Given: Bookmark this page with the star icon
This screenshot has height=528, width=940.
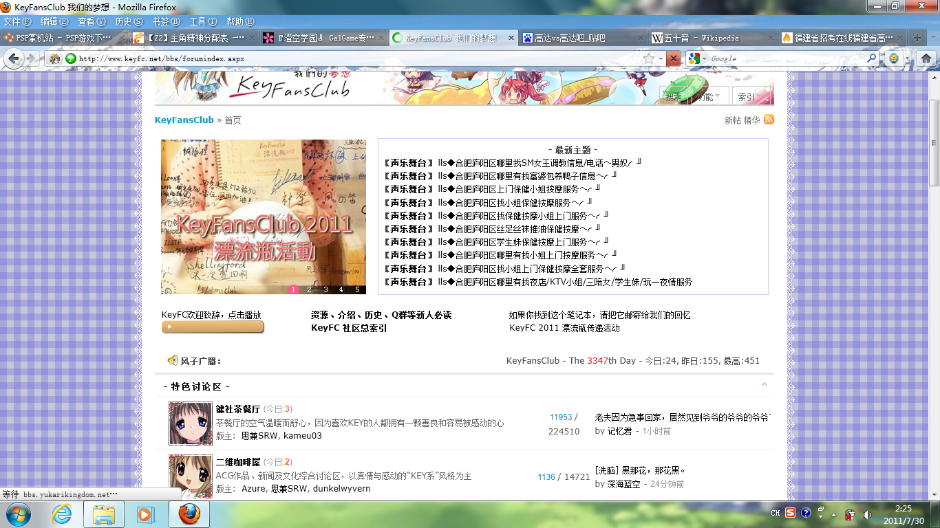Looking at the screenshot, I should [x=649, y=59].
